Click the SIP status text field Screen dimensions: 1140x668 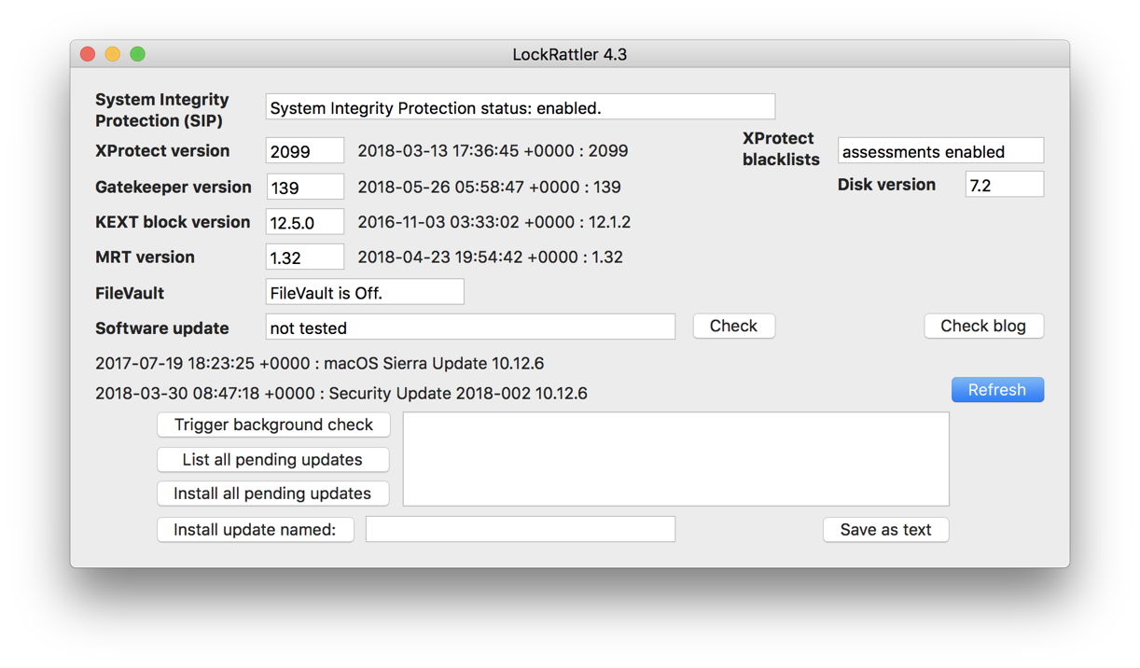click(520, 107)
